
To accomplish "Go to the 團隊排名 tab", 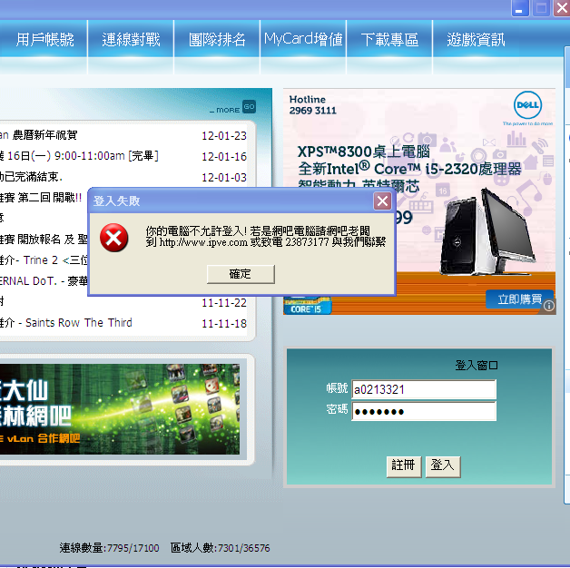I will 217,40.
